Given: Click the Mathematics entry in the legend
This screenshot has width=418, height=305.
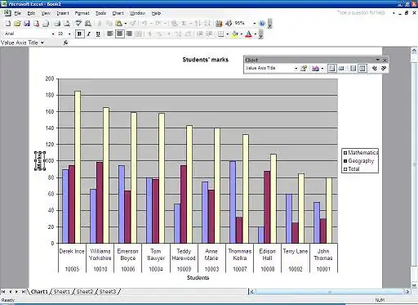Looking at the screenshot, I should click(x=361, y=153).
